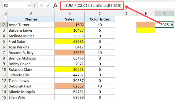Select row 10 header
Image resolution: width=175 pixels, height=101 pixels.
[4, 69]
